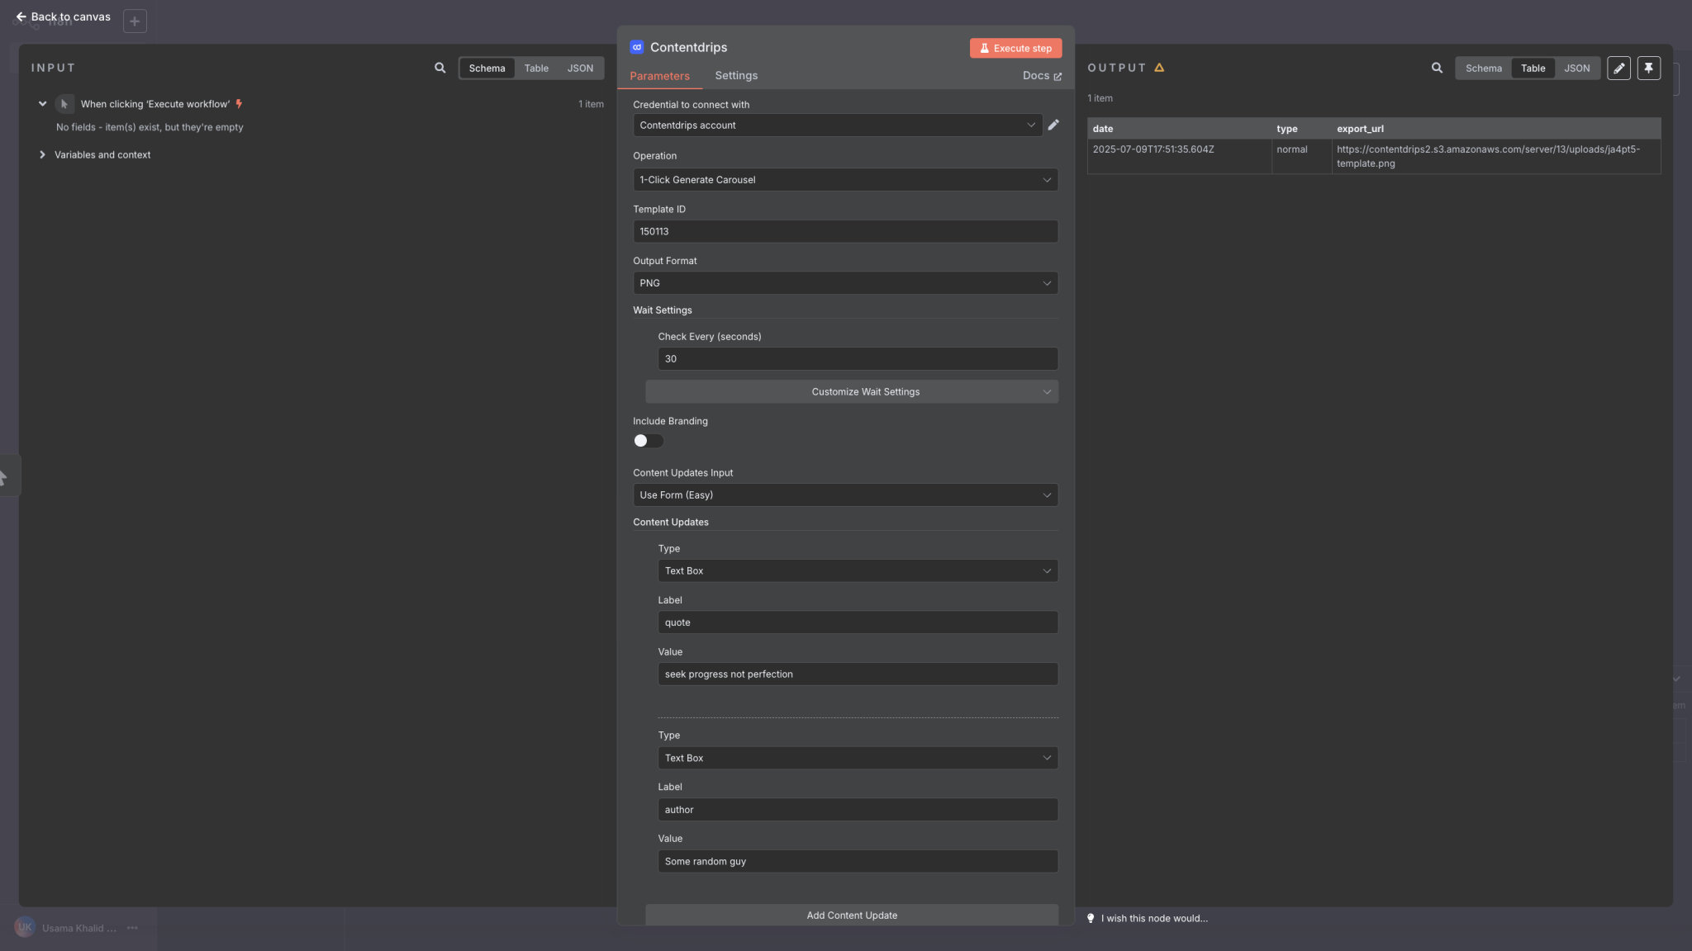Click the search icon in the Output panel
Screen dimensions: 1692x951
coord(1438,68)
